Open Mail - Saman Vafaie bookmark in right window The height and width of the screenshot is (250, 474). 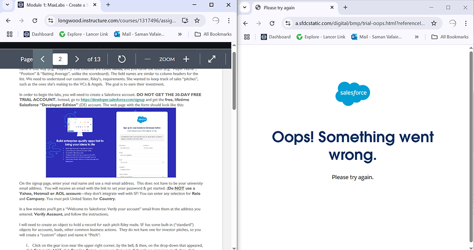click(x=376, y=37)
